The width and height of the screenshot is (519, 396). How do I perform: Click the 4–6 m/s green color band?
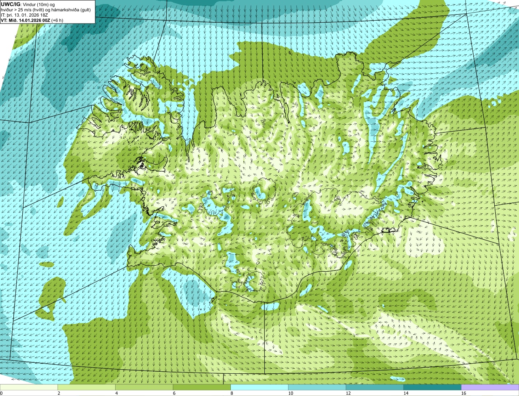(144, 387)
